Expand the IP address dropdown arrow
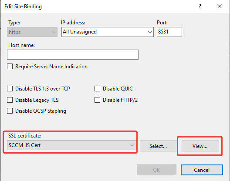230x181 pixels. pos(149,32)
